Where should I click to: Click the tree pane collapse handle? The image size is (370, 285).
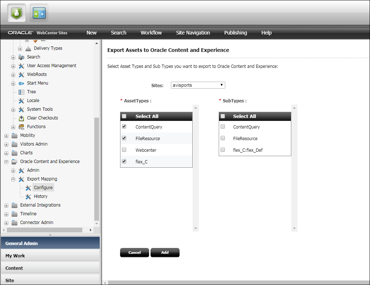pos(50,235)
